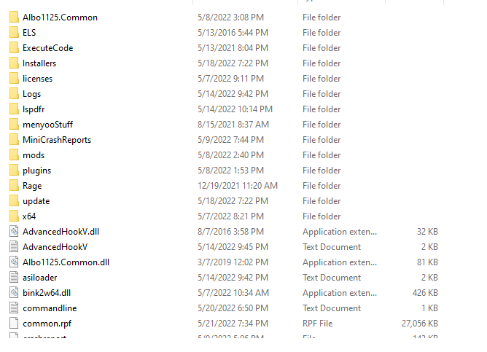
Task: Select the plugins folder icon
Action: (14, 171)
